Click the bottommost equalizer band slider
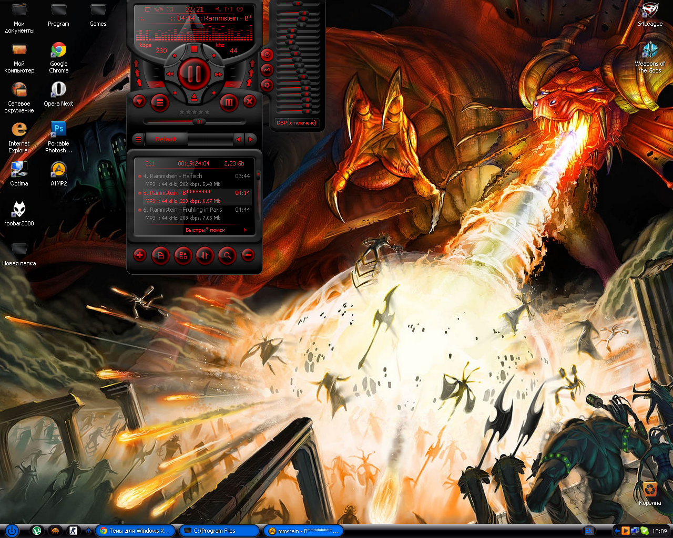The image size is (673, 538). coord(298,111)
